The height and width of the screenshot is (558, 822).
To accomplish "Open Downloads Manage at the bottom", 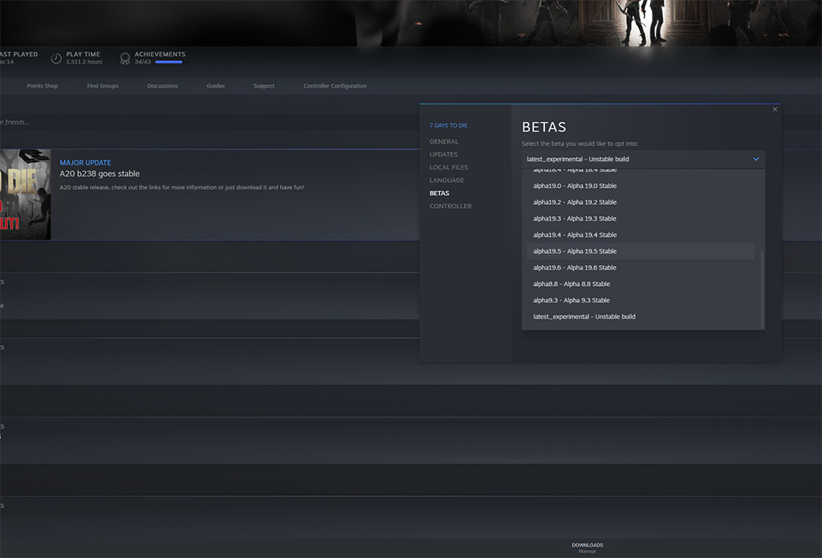I will pyautogui.click(x=587, y=548).
